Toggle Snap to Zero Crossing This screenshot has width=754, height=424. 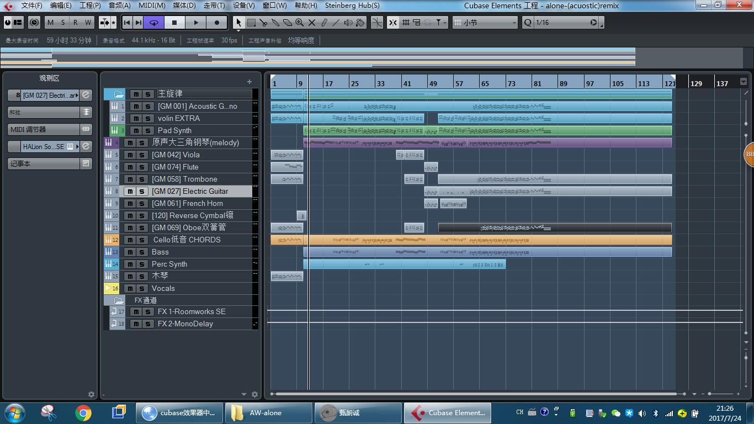click(377, 23)
